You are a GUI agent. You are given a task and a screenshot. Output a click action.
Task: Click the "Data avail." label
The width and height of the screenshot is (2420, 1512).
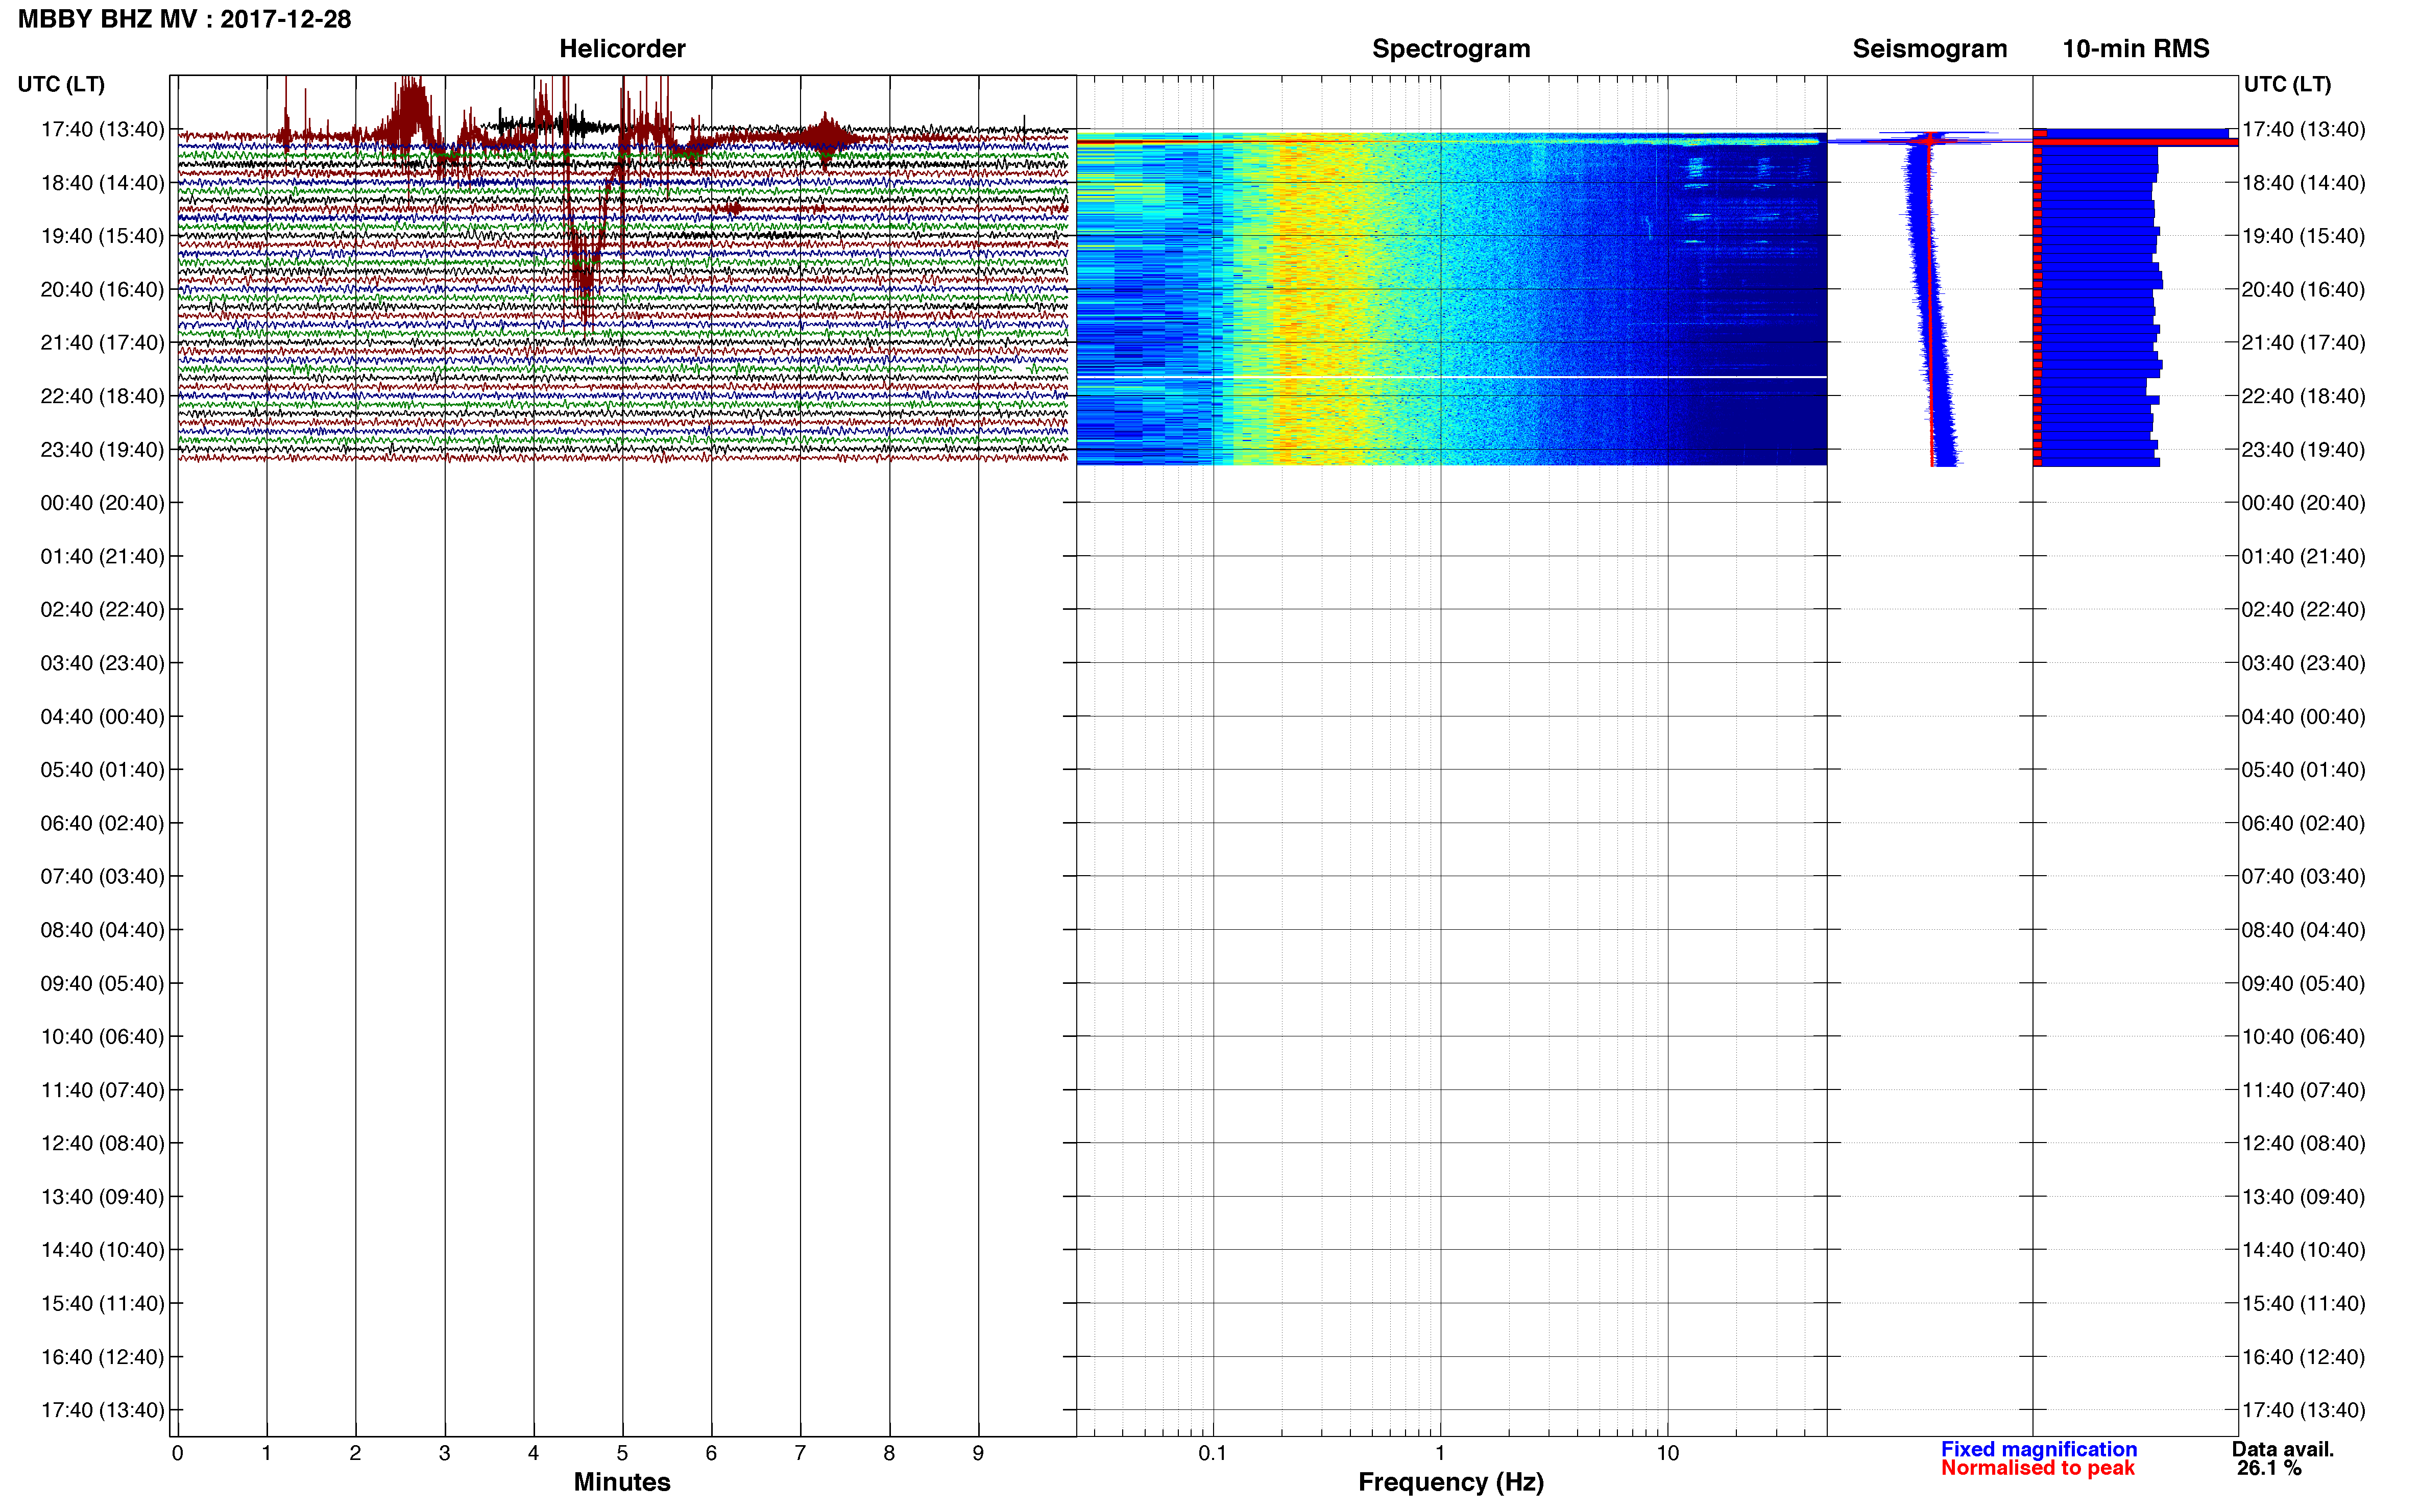tap(2282, 1449)
